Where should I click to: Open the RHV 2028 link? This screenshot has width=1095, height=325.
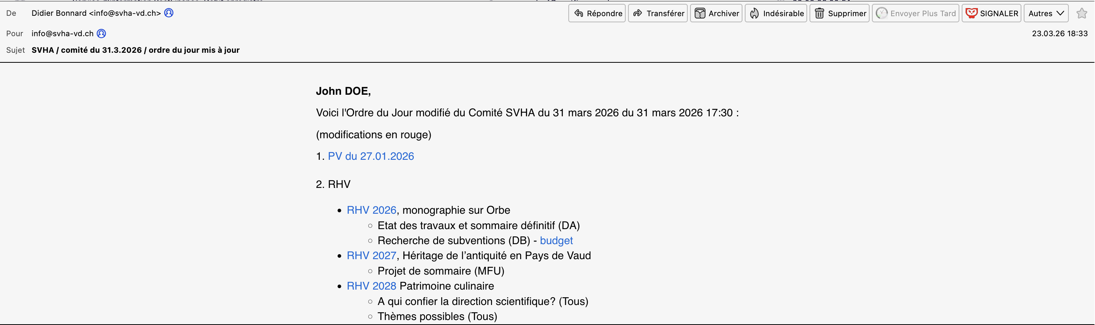371,286
